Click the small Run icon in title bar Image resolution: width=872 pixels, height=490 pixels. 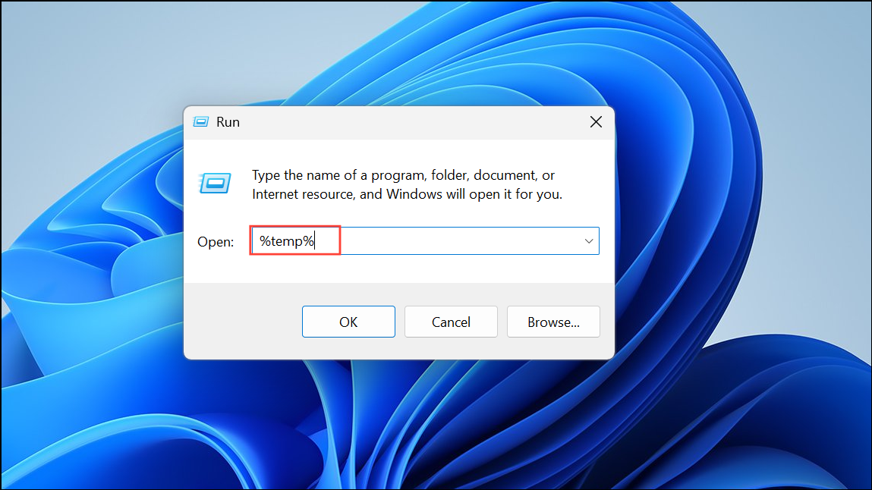[201, 121]
